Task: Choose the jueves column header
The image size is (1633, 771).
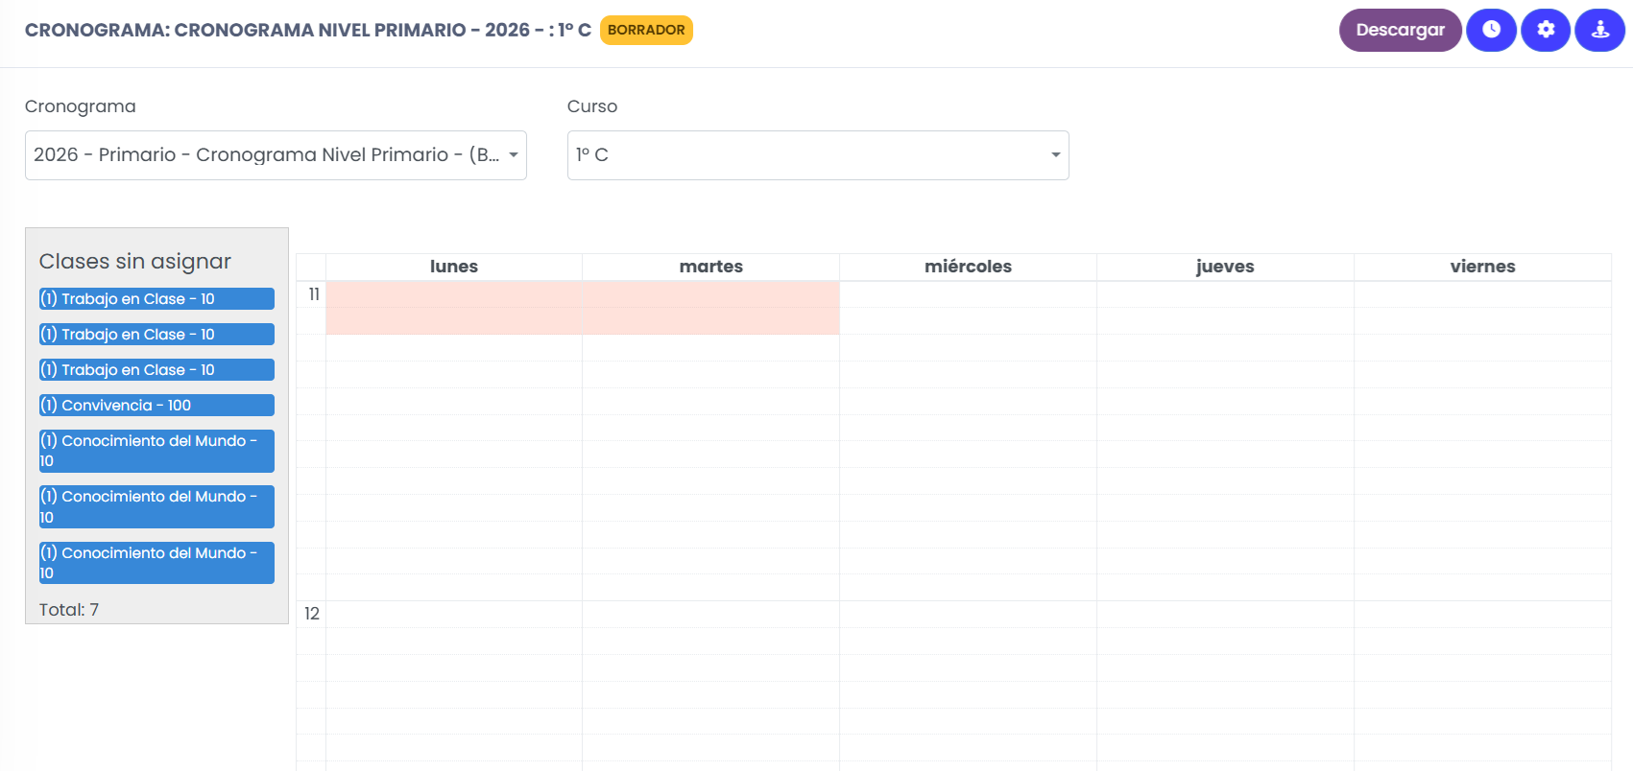Action: pyautogui.click(x=1226, y=267)
